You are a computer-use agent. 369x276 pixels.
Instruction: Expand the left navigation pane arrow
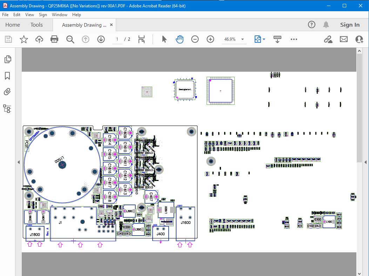pos(19,162)
